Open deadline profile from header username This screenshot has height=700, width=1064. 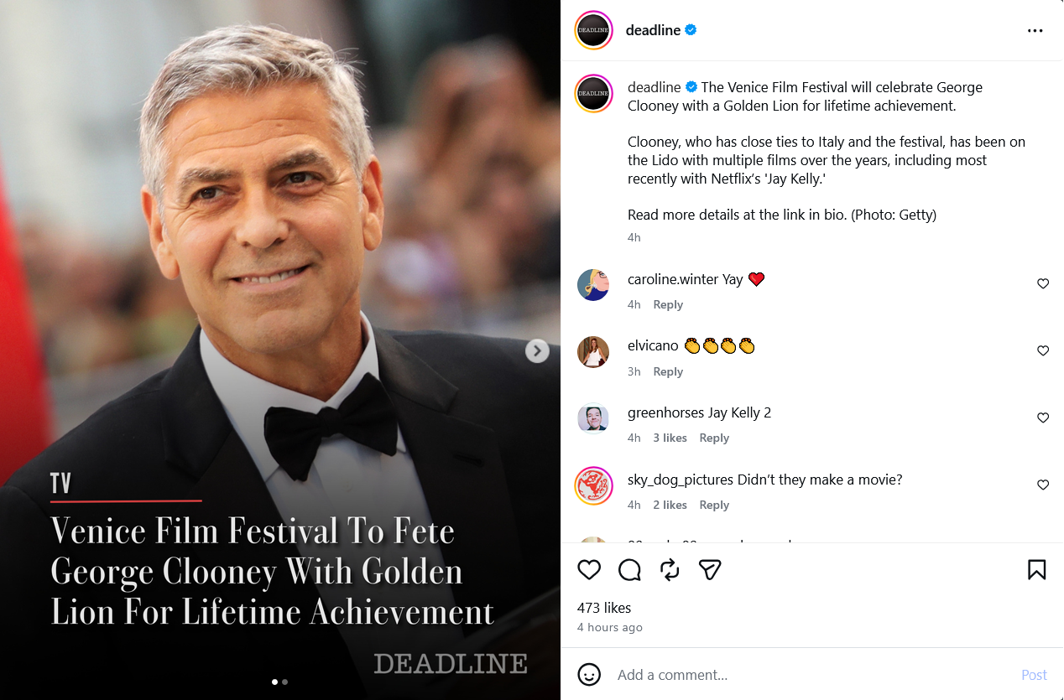(x=653, y=30)
